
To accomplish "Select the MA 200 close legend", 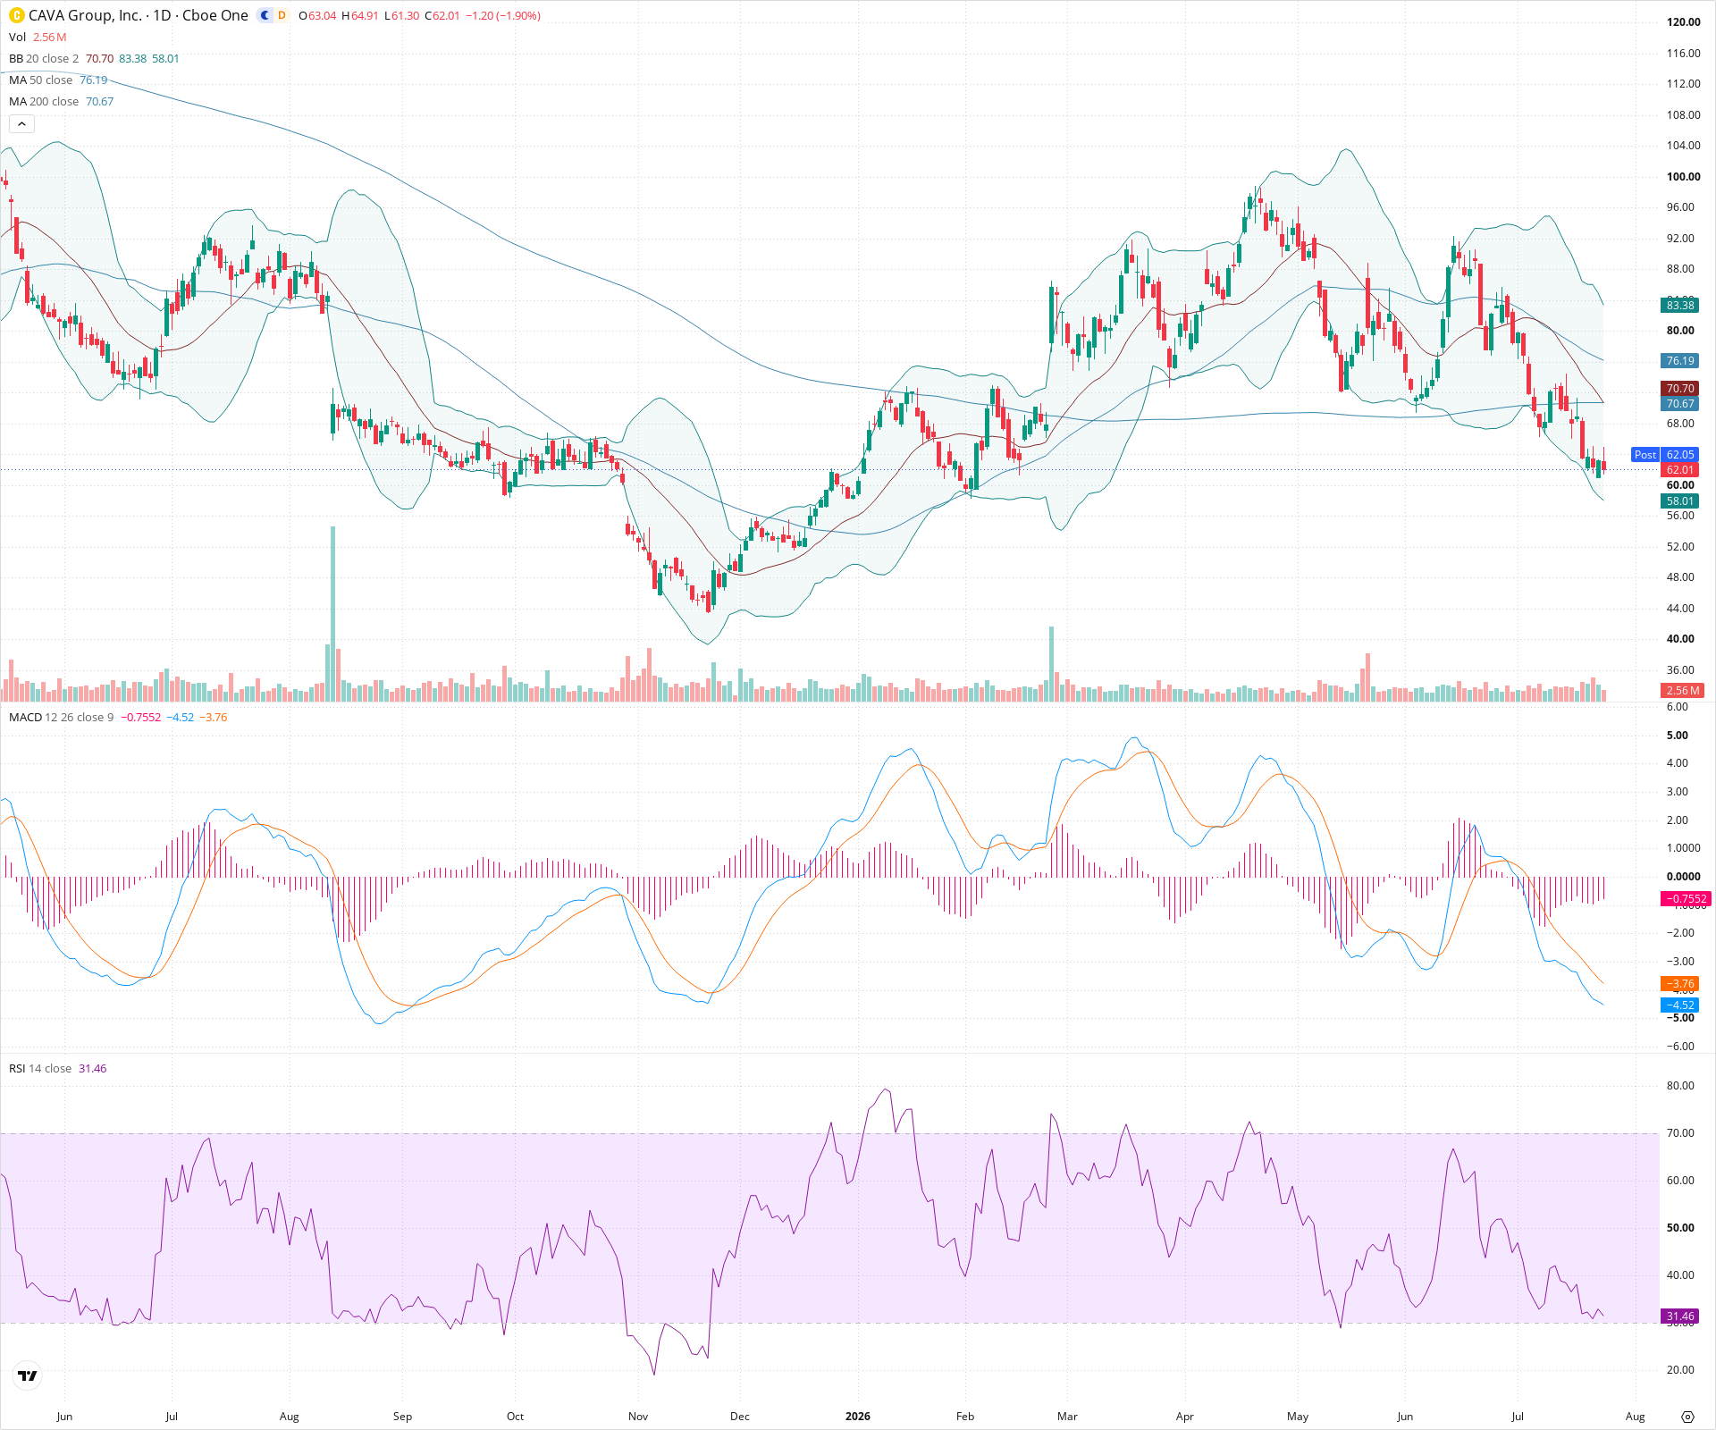I will tap(44, 101).
